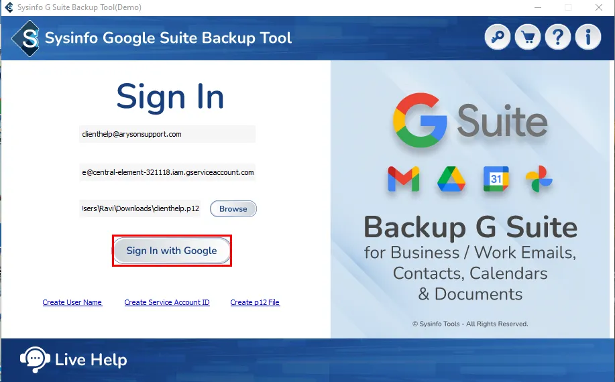Click the key activation icon in header
This screenshot has height=382, width=615.
[x=498, y=38]
